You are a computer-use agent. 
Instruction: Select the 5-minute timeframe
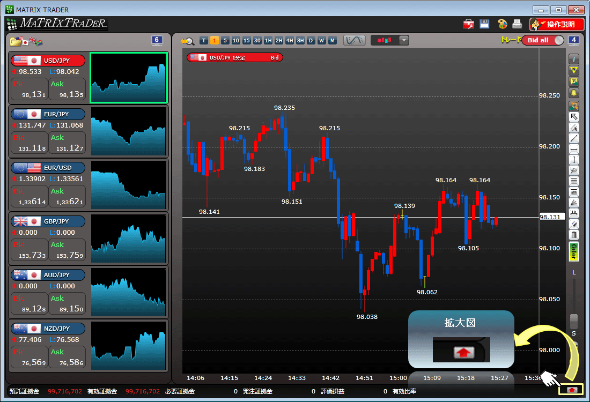tap(225, 41)
